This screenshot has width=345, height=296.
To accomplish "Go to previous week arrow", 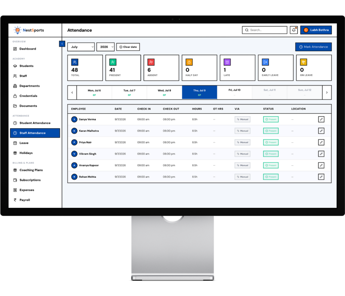I will pyautogui.click(x=72, y=92).
